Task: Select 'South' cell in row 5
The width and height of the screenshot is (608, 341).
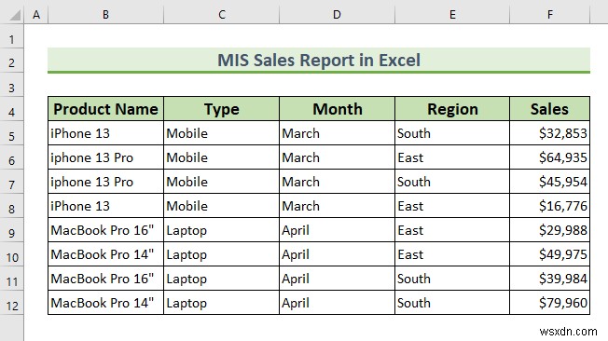Action: coord(452,133)
